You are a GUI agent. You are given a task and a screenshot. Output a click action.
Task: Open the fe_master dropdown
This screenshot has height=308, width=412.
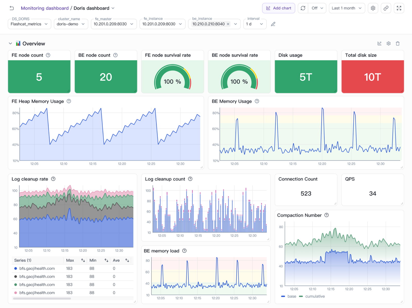[114, 24]
